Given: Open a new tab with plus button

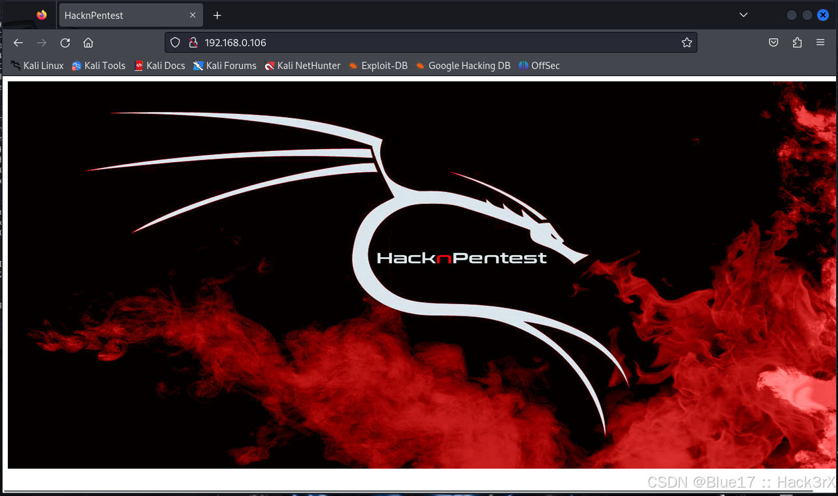Looking at the screenshot, I should point(217,15).
